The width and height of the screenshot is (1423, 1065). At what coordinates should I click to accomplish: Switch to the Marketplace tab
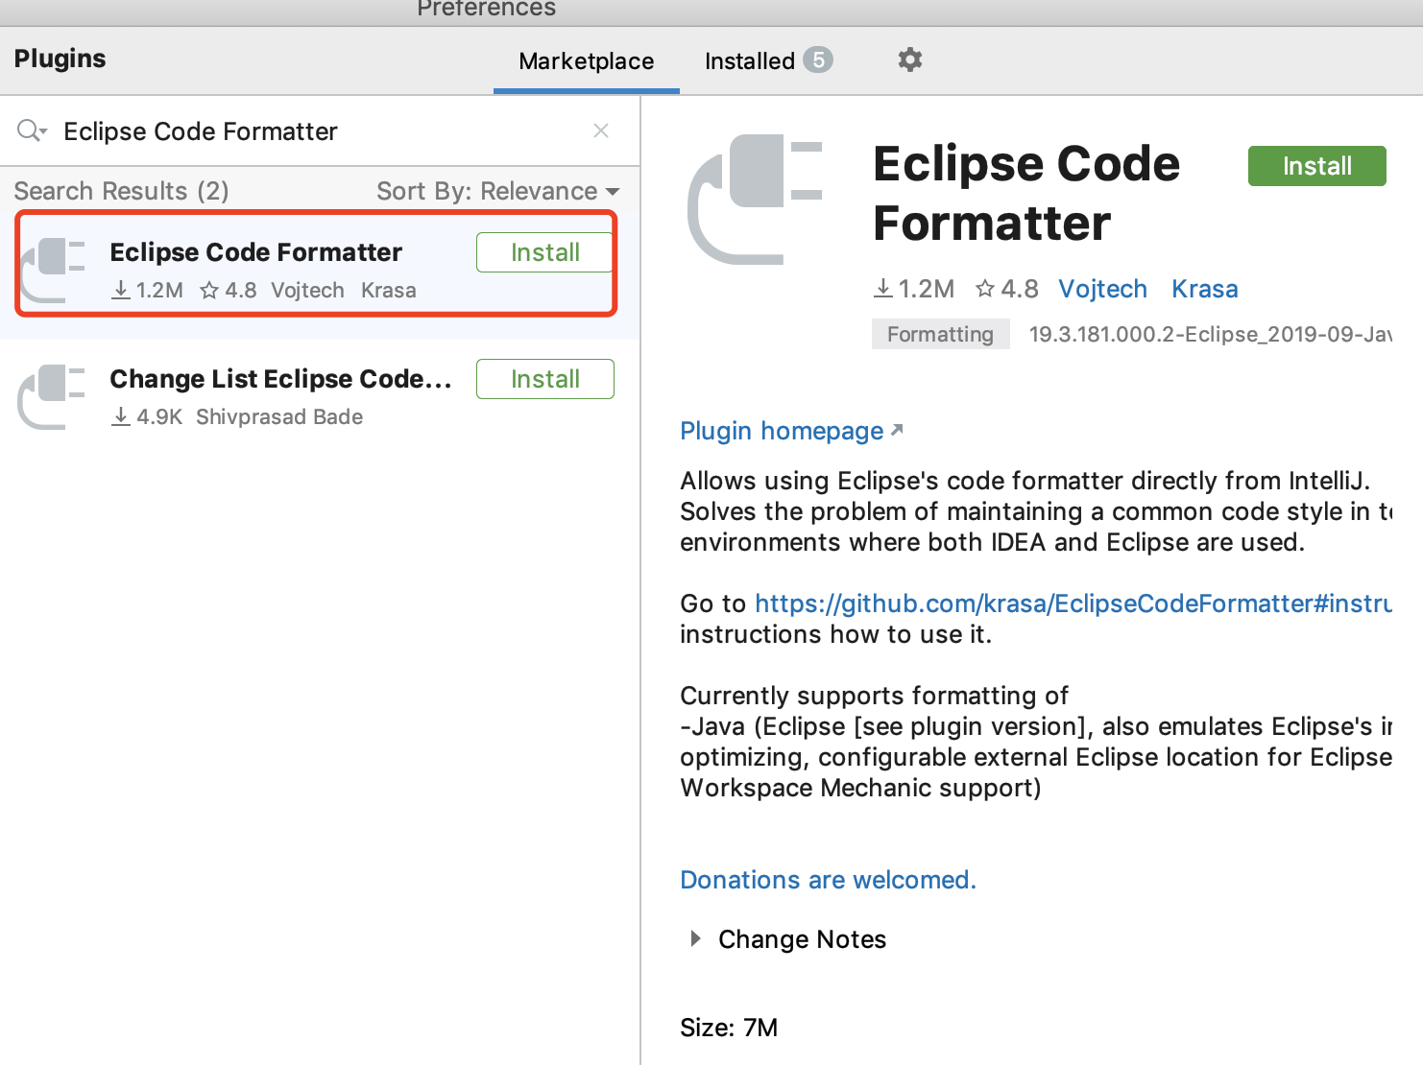586,61
